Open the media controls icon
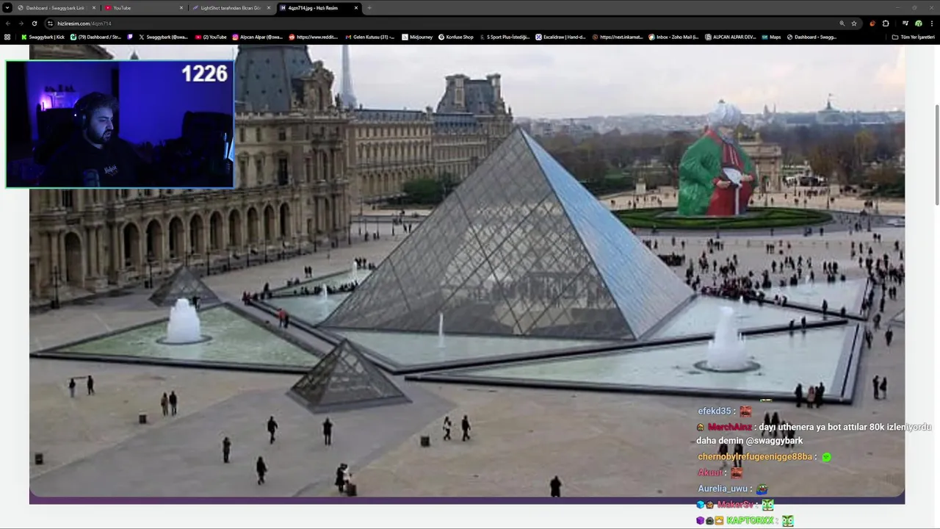Image resolution: width=940 pixels, height=529 pixels. click(x=905, y=24)
